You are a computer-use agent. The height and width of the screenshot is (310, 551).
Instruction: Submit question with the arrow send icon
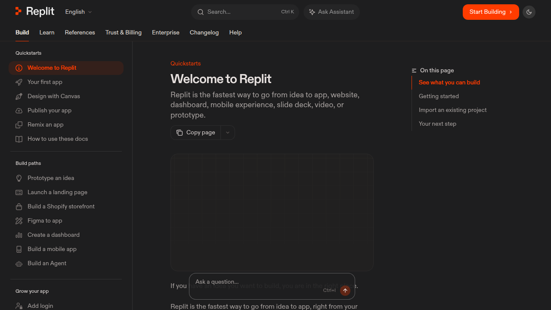(345, 291)
